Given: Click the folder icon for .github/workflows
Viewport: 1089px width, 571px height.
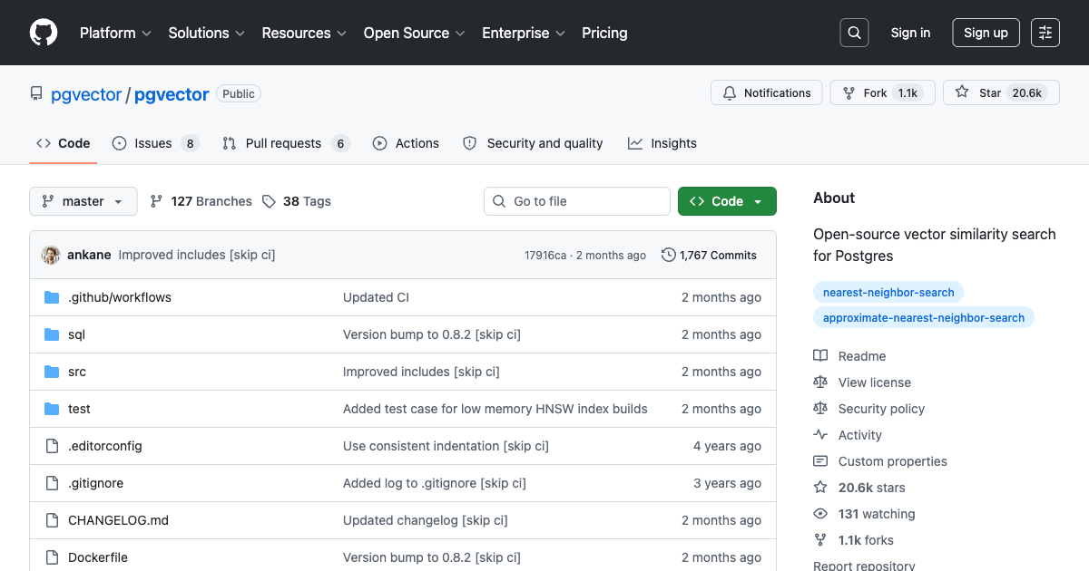Looking at the screenshot, I should click(52, 297).
